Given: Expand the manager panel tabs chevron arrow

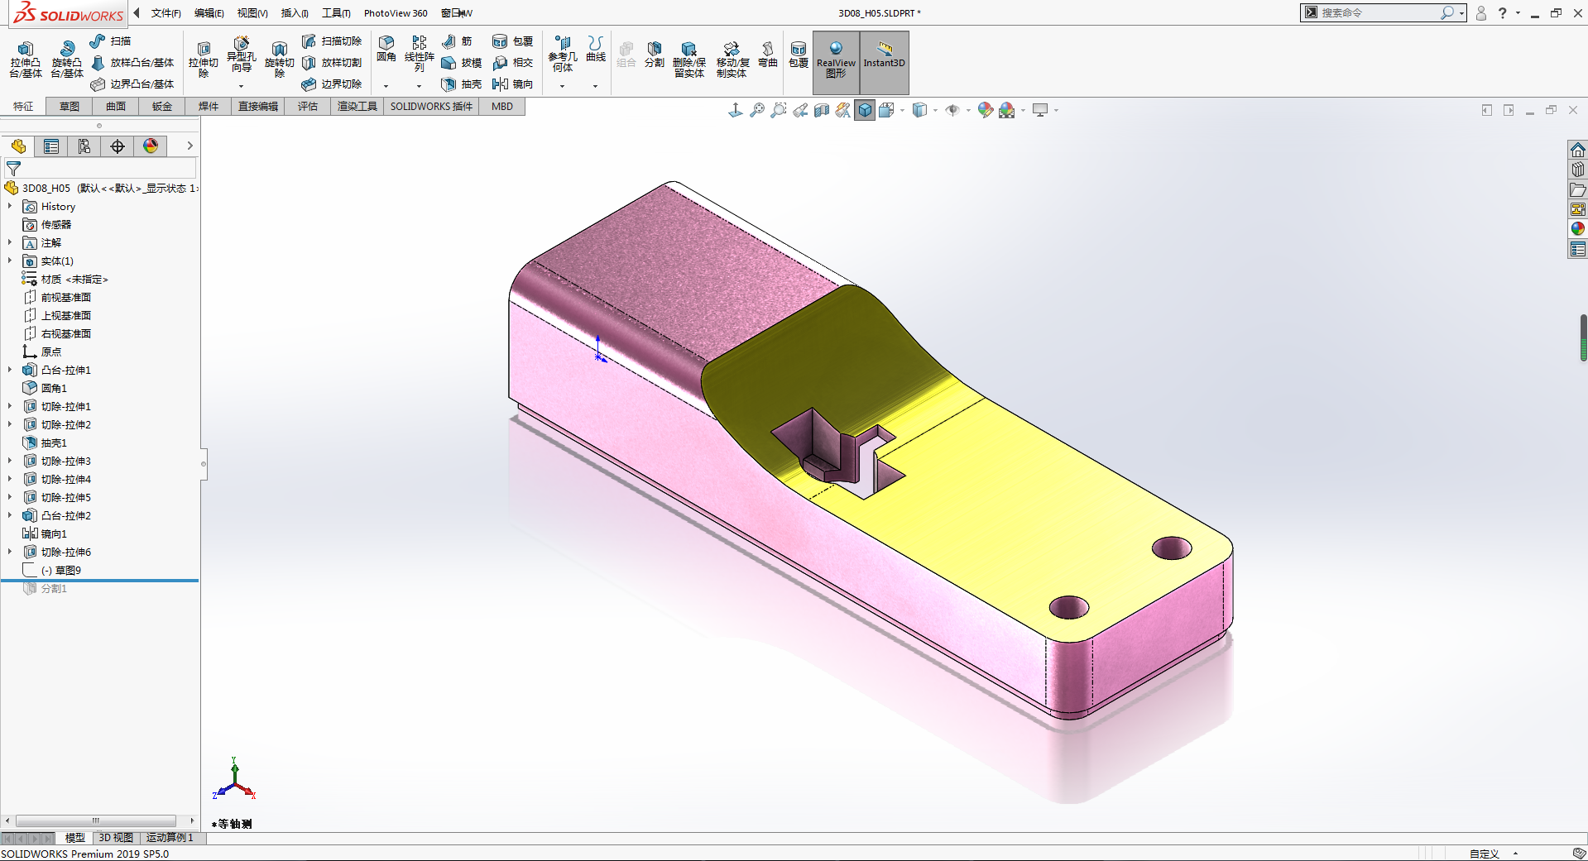Looking at the screenshot, I should coord(190,146).
